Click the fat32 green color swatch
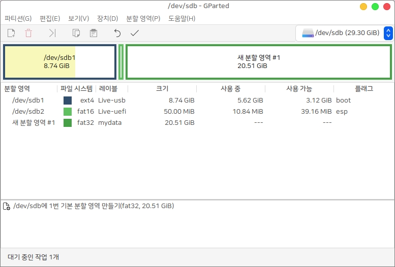Viewport: 395px width, 267px height. tap(68, 123)
